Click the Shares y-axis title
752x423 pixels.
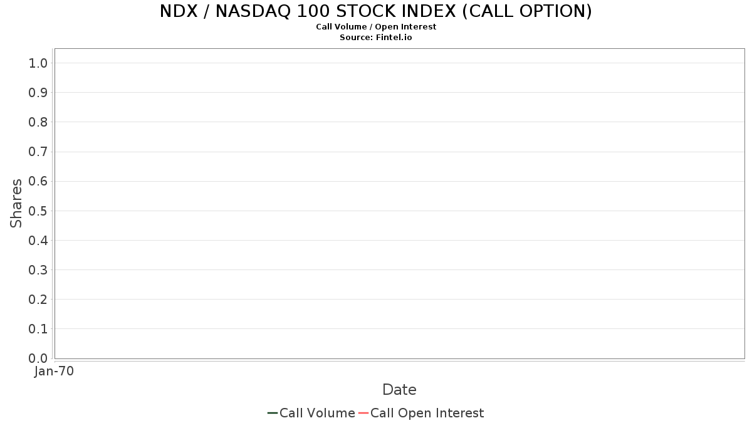click(16, 203)
